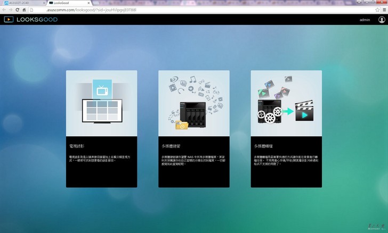Image resolution: width=388 pixels, height=233 pixels.
Task: Click the LooksGood play-screen logo icon
Action: (x=9, y=20)
